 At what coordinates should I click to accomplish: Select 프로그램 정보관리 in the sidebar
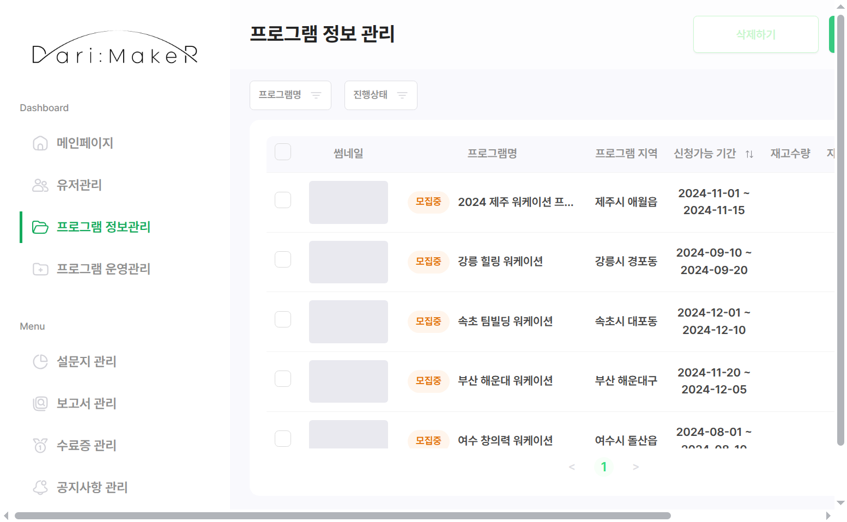click(x=104, y=227)
